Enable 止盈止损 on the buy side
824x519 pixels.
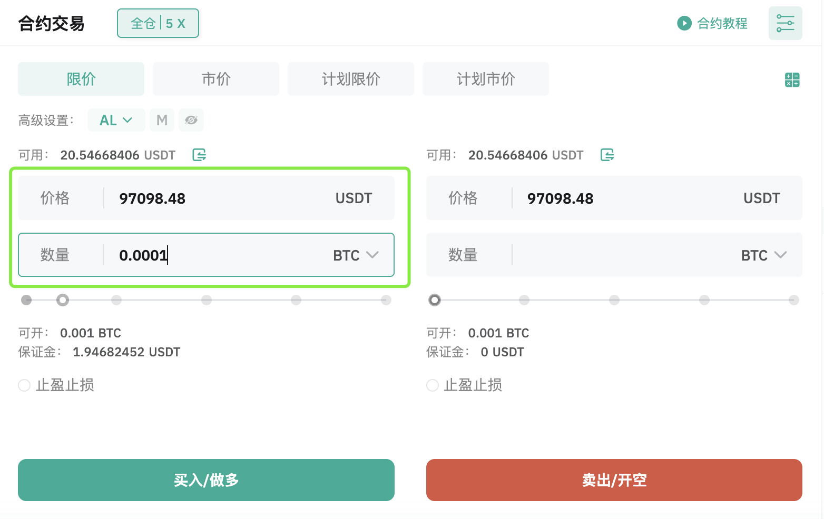(x=24, y=385)
